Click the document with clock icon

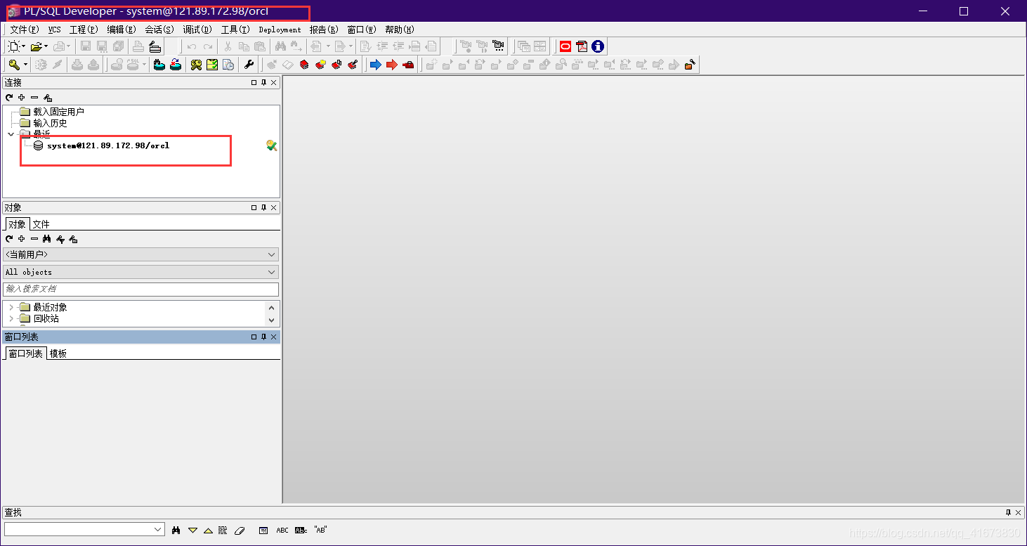click(228, 65)
